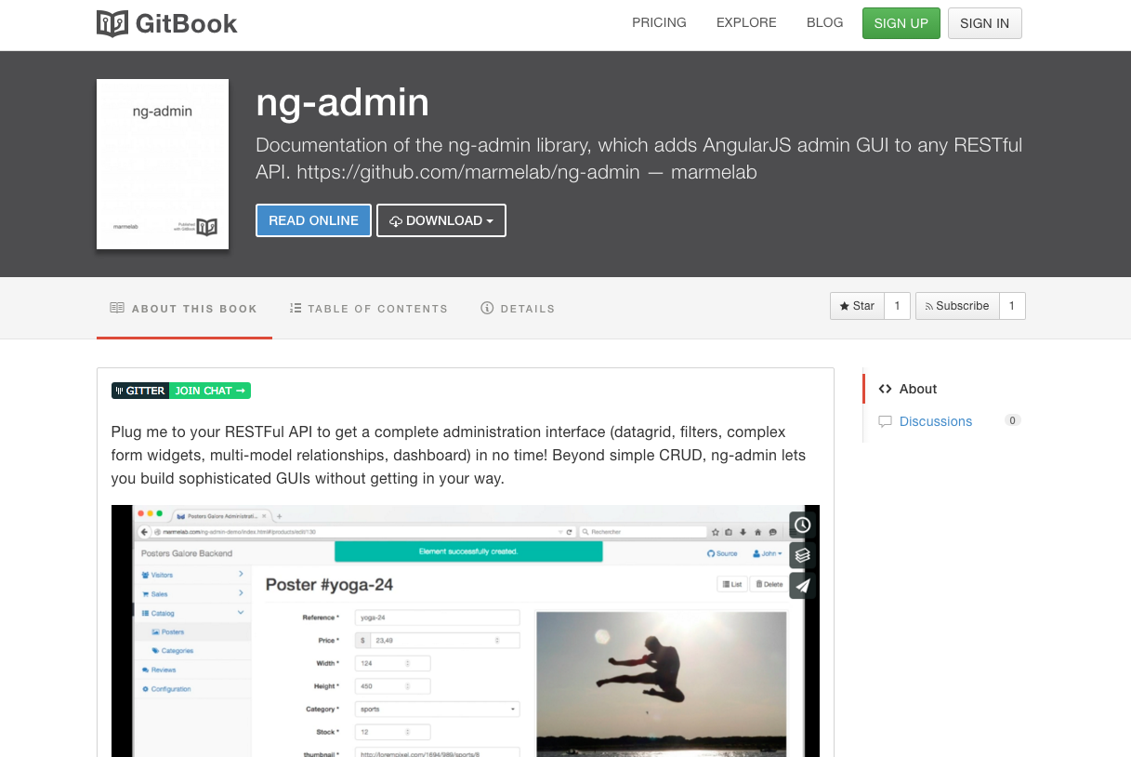This screenshot has width=1131, height=757.
Task: Click the watch later clock icon
Action: (x=802, y=525)
